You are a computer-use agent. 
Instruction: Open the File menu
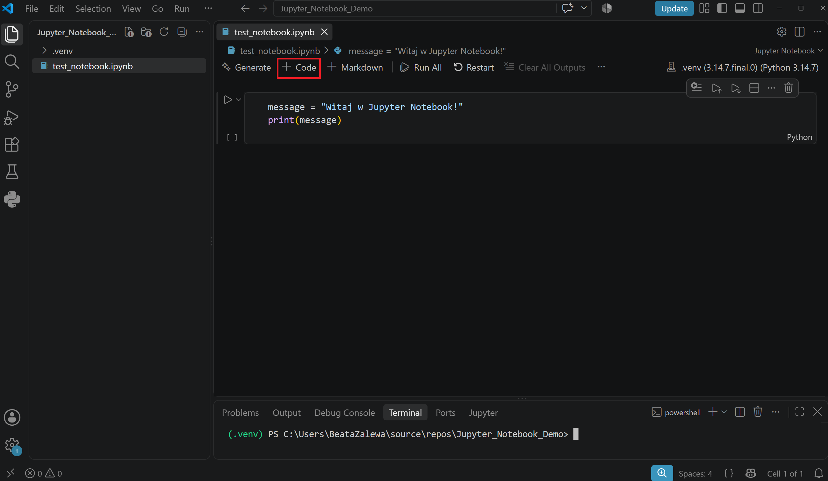tap(31, 9)
